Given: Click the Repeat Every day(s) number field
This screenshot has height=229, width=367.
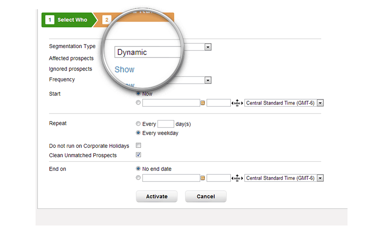Looking at the screenshot, I should click(166, 124).
